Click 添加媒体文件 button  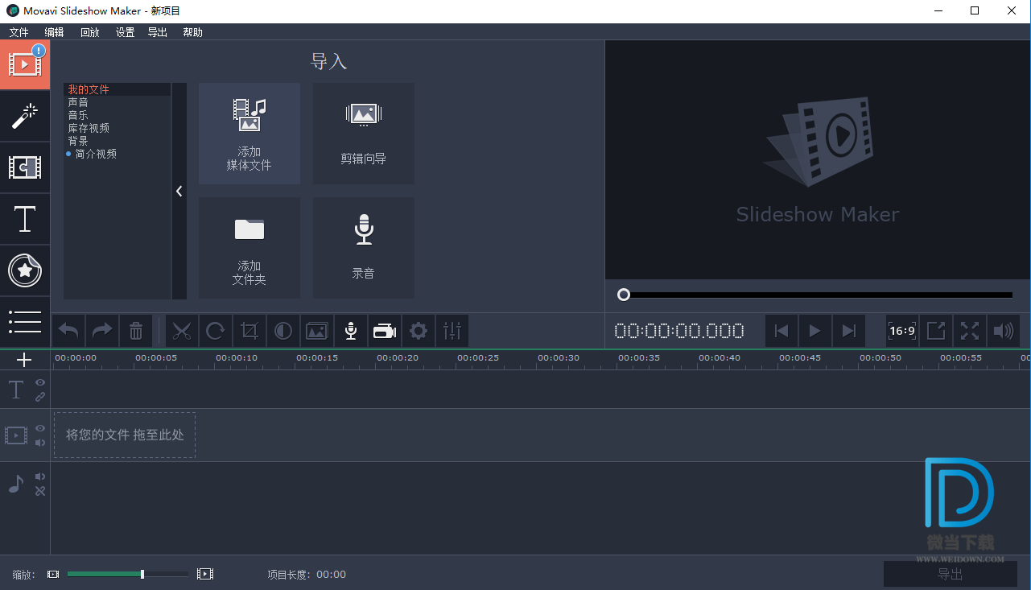click(250, 134)
